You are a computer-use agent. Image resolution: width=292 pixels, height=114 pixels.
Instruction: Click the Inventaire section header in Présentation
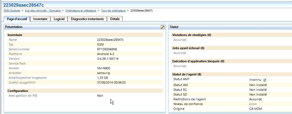point(15,35)
